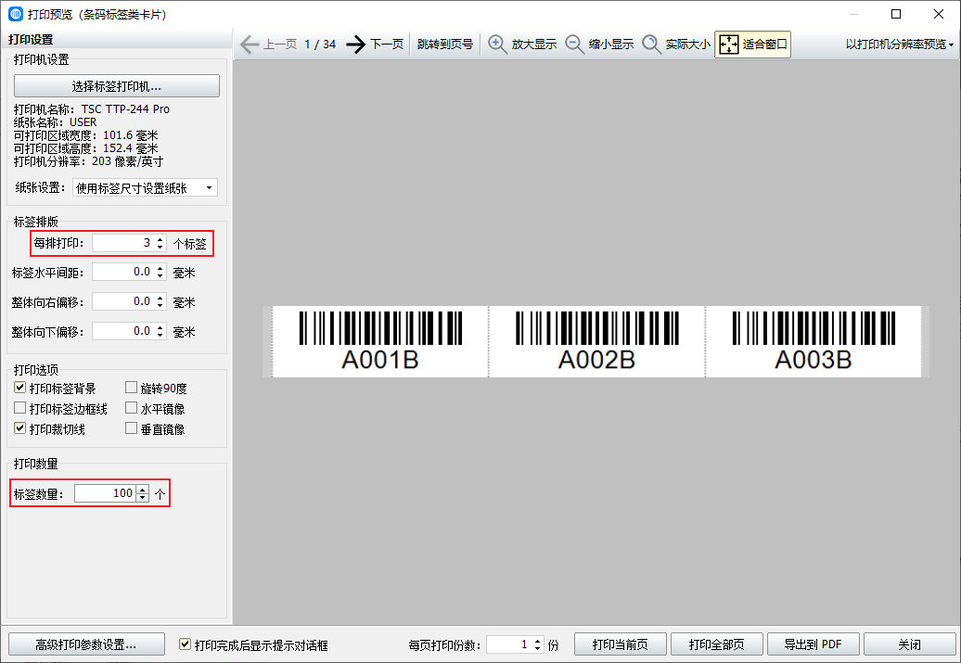Click the previous page arrow icon

[249, 45]
